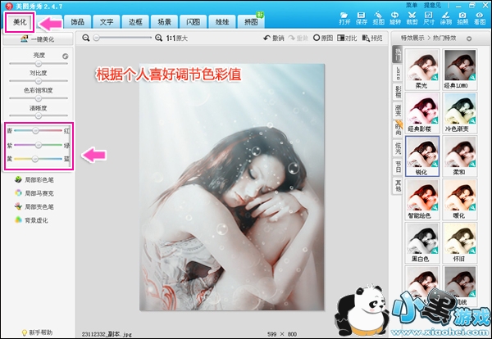Viewport: 492px width, 339px height.
Task: Click the 打开 (Open) file icon
Action: point(345,18)
